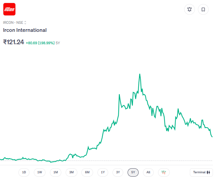This screenshot has width=220, height=181.
Task: Select the 1D time range
Action: (x=24, y=172)
